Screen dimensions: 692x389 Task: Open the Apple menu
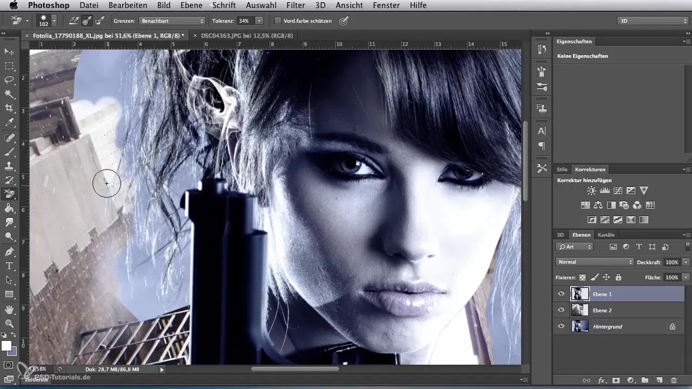[x=14, y=5]
